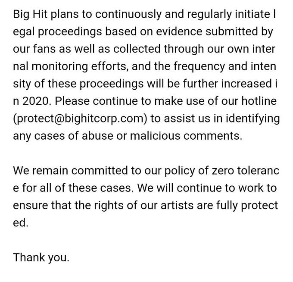Click the word "abuse" in the paragraph
This screenshot has height=282, width=293.
(97, 136)
